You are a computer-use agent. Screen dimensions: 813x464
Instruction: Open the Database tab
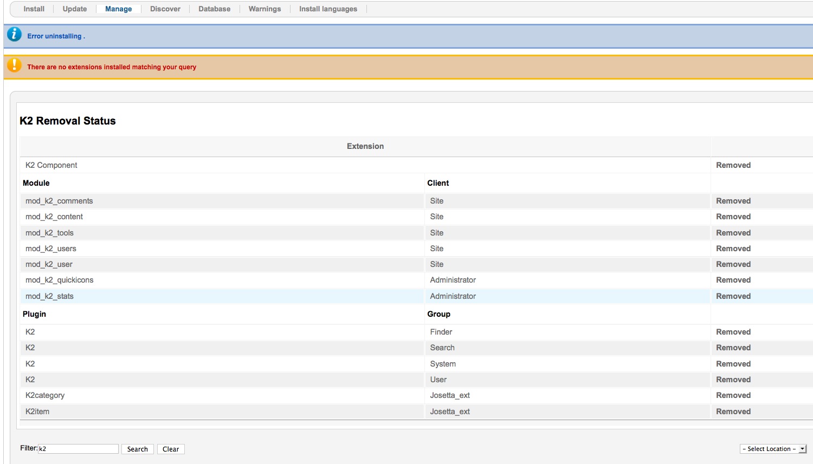pyautogui.click(x=214, y=9)
